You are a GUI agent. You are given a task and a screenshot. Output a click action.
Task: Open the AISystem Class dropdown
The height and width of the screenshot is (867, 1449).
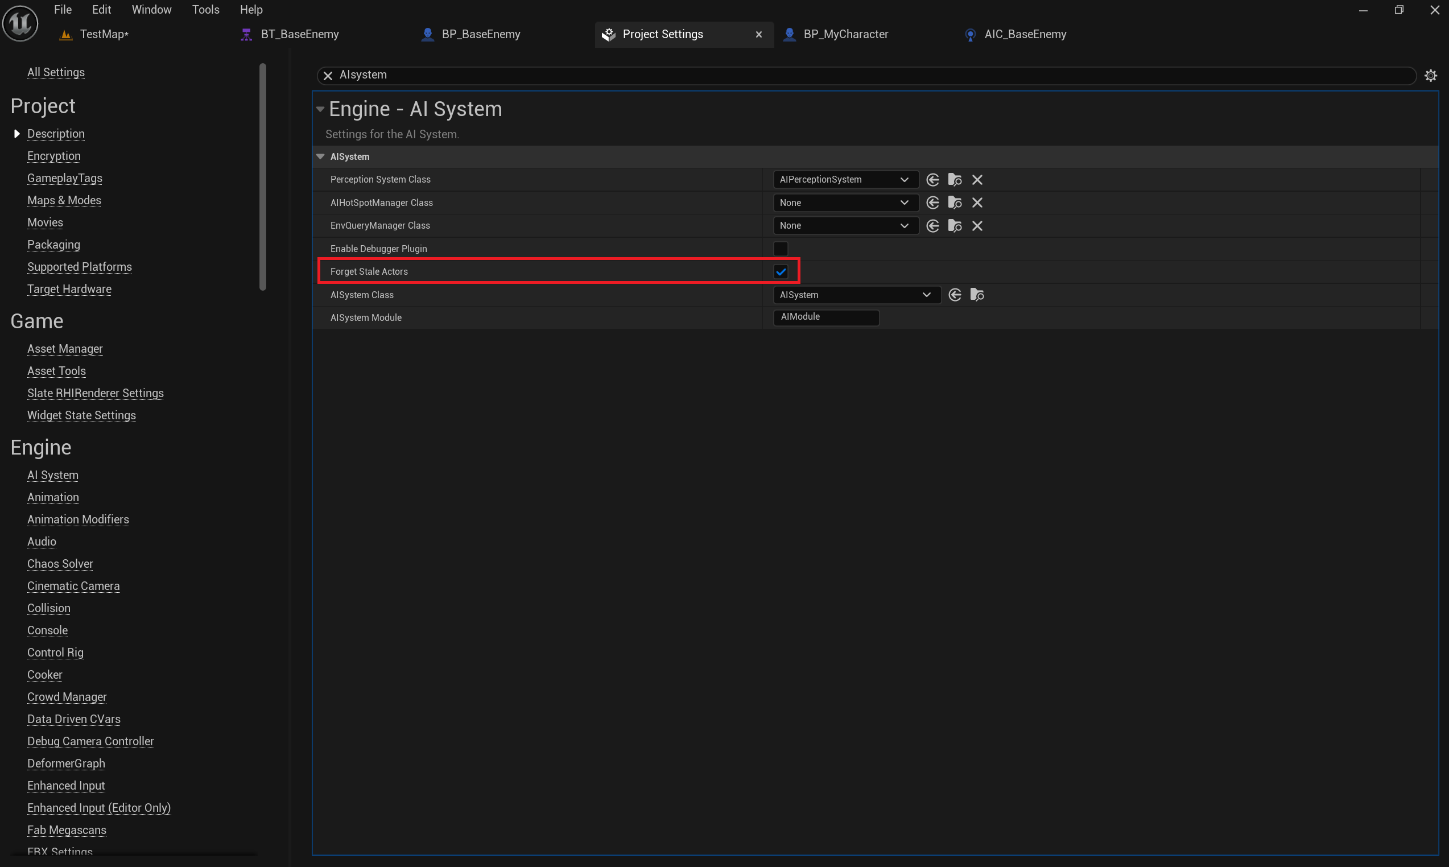click(856, 295)
